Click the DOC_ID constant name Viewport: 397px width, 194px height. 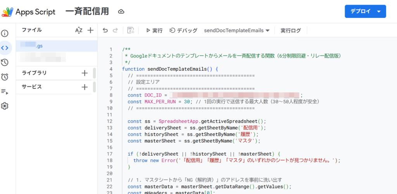click(154, 95)
